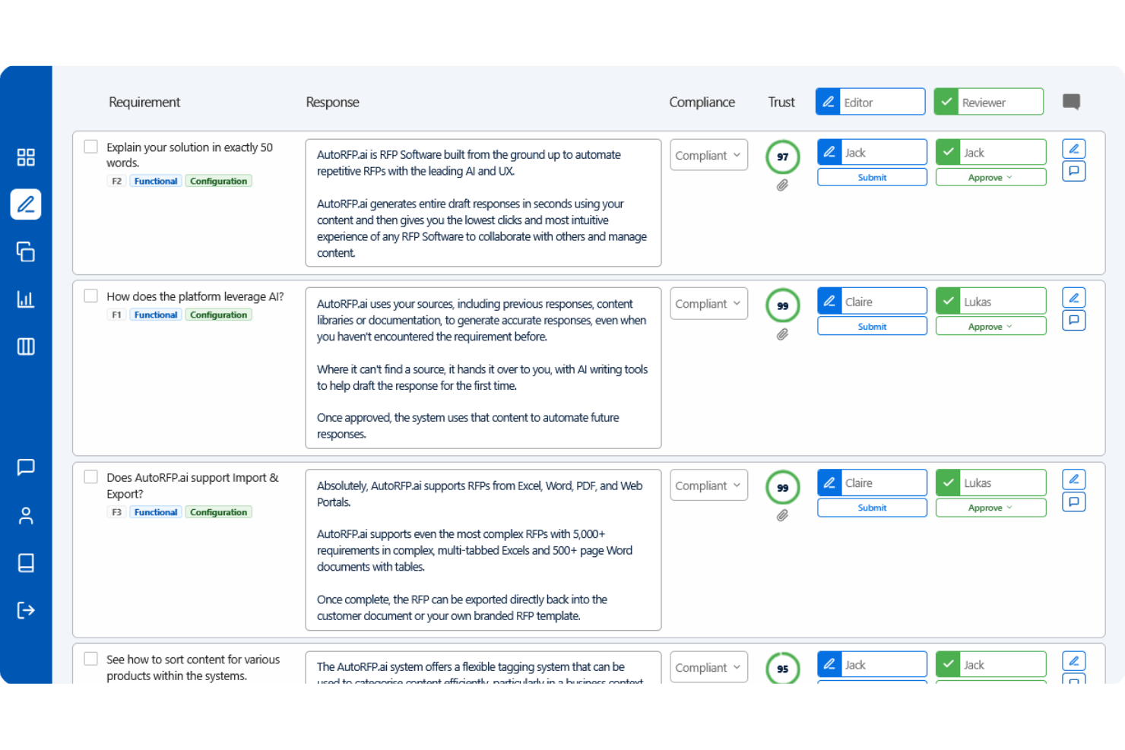This screenshot has height=750, width=1125.
Task: Open comment button for 'Explain your solution' row
Action: click(x=1074, y=171)
